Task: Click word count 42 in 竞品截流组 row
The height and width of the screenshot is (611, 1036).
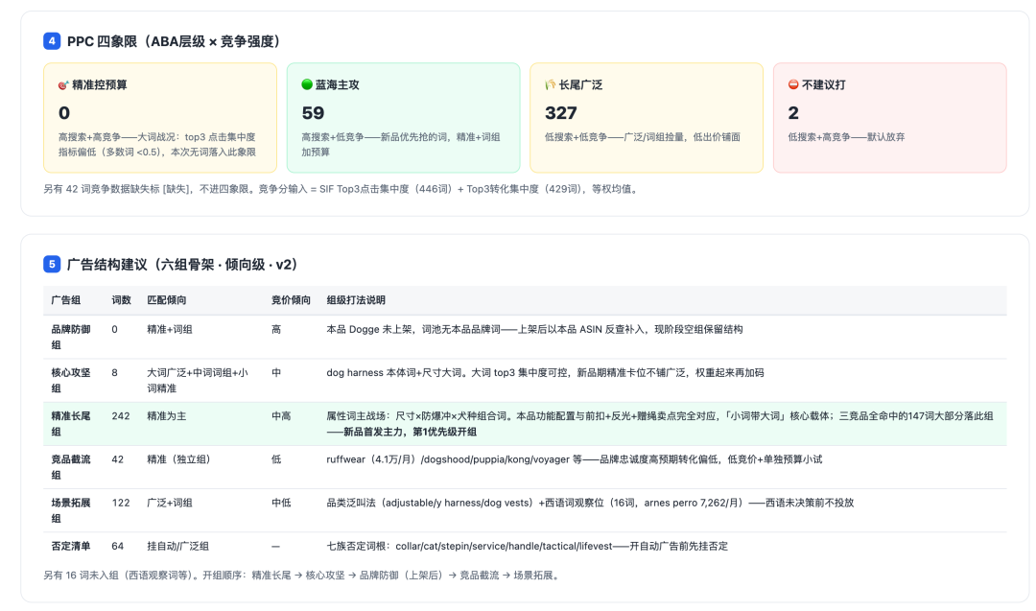Action: click(118, 459)
